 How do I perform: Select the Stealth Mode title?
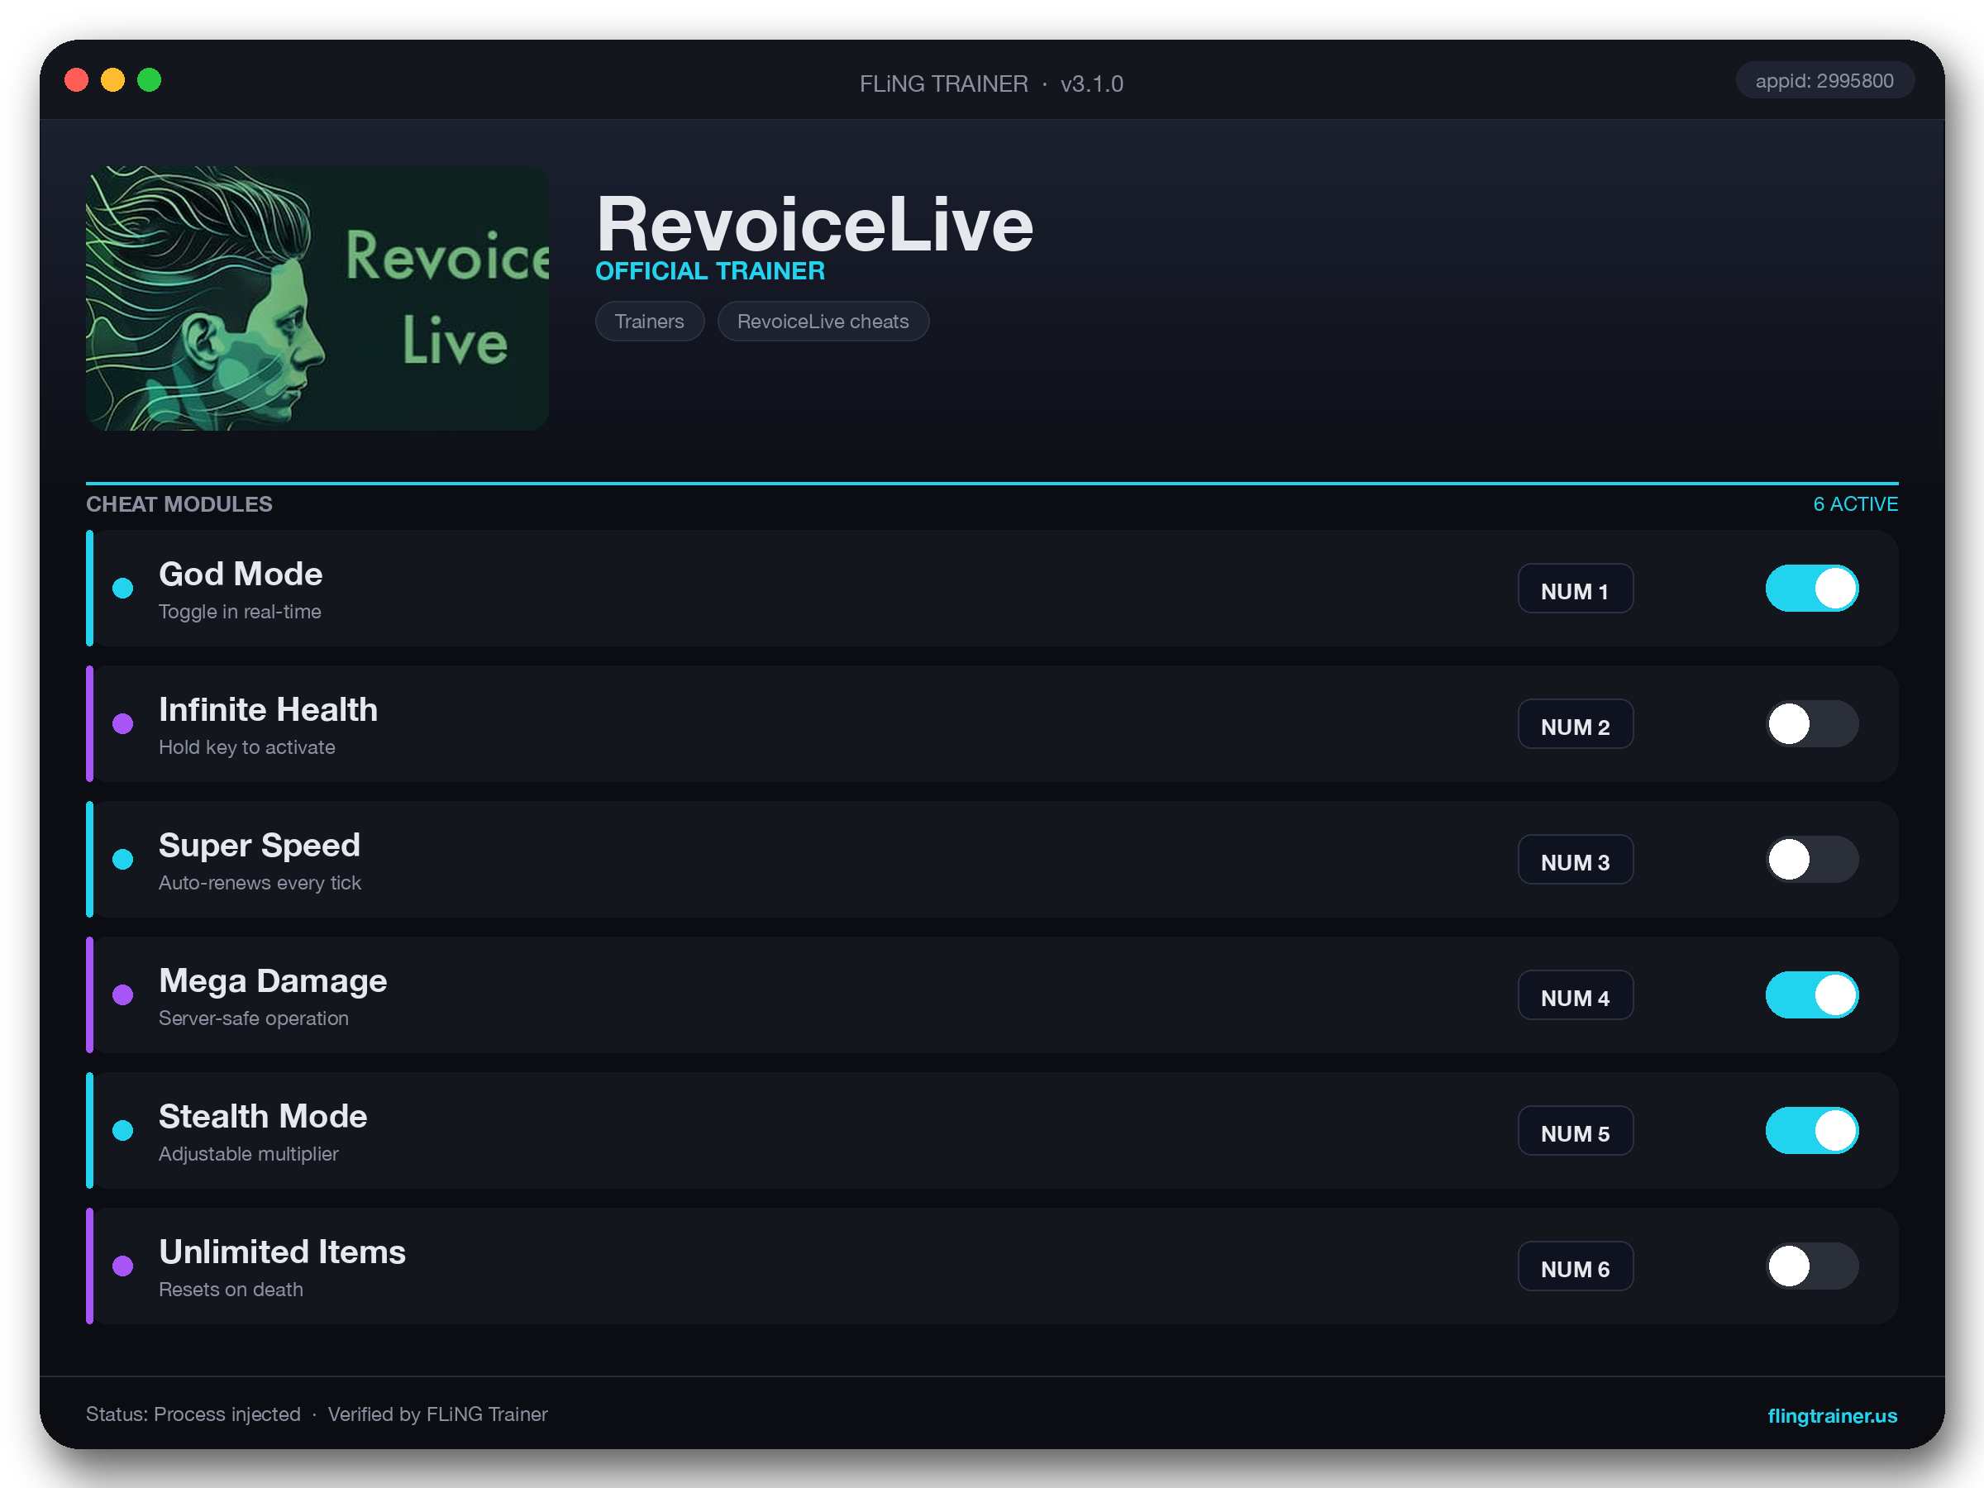click(x=263, y=1116)
